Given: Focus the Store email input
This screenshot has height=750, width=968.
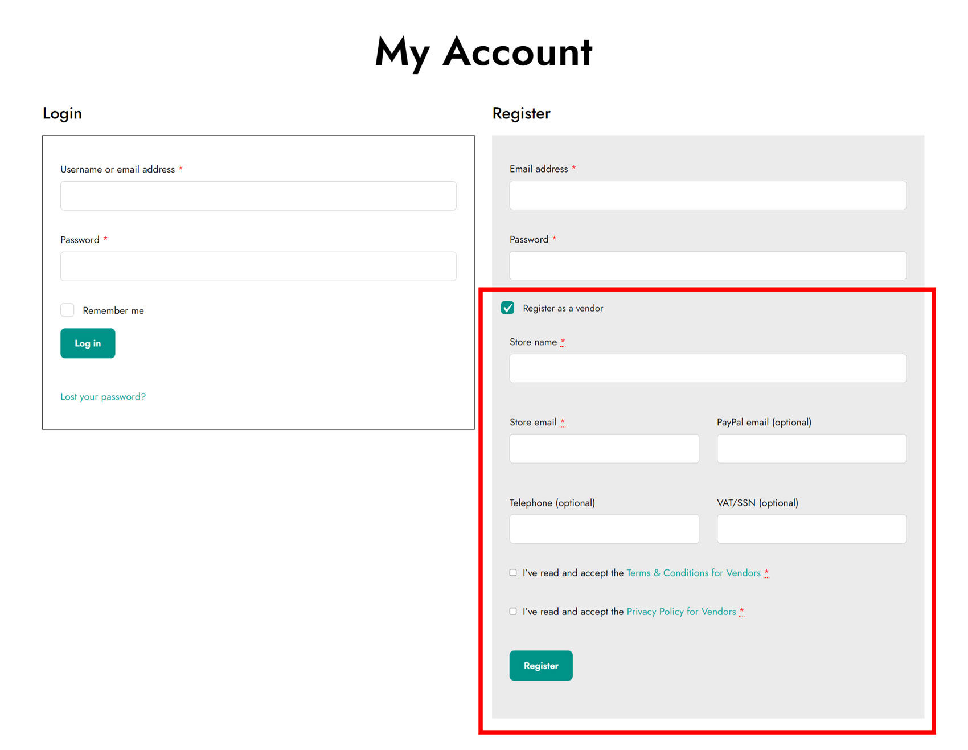Looking at the screenshot, I should pos(604,449).
